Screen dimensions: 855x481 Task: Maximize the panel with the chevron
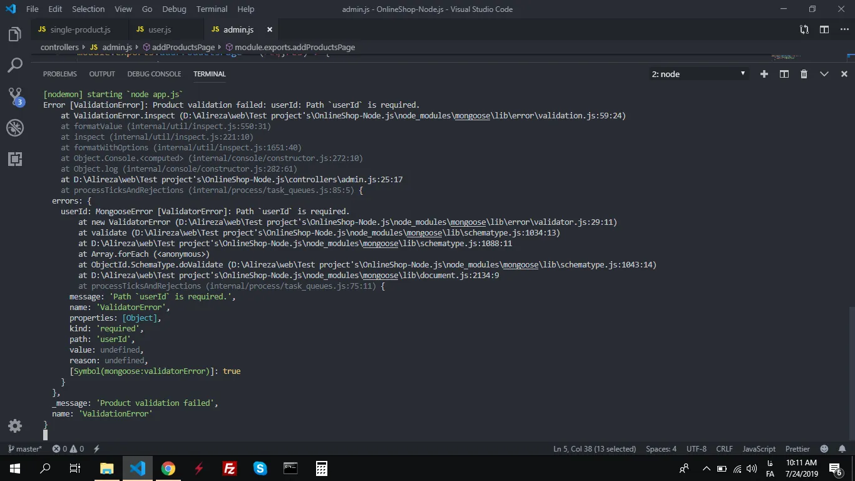(824, 74)
